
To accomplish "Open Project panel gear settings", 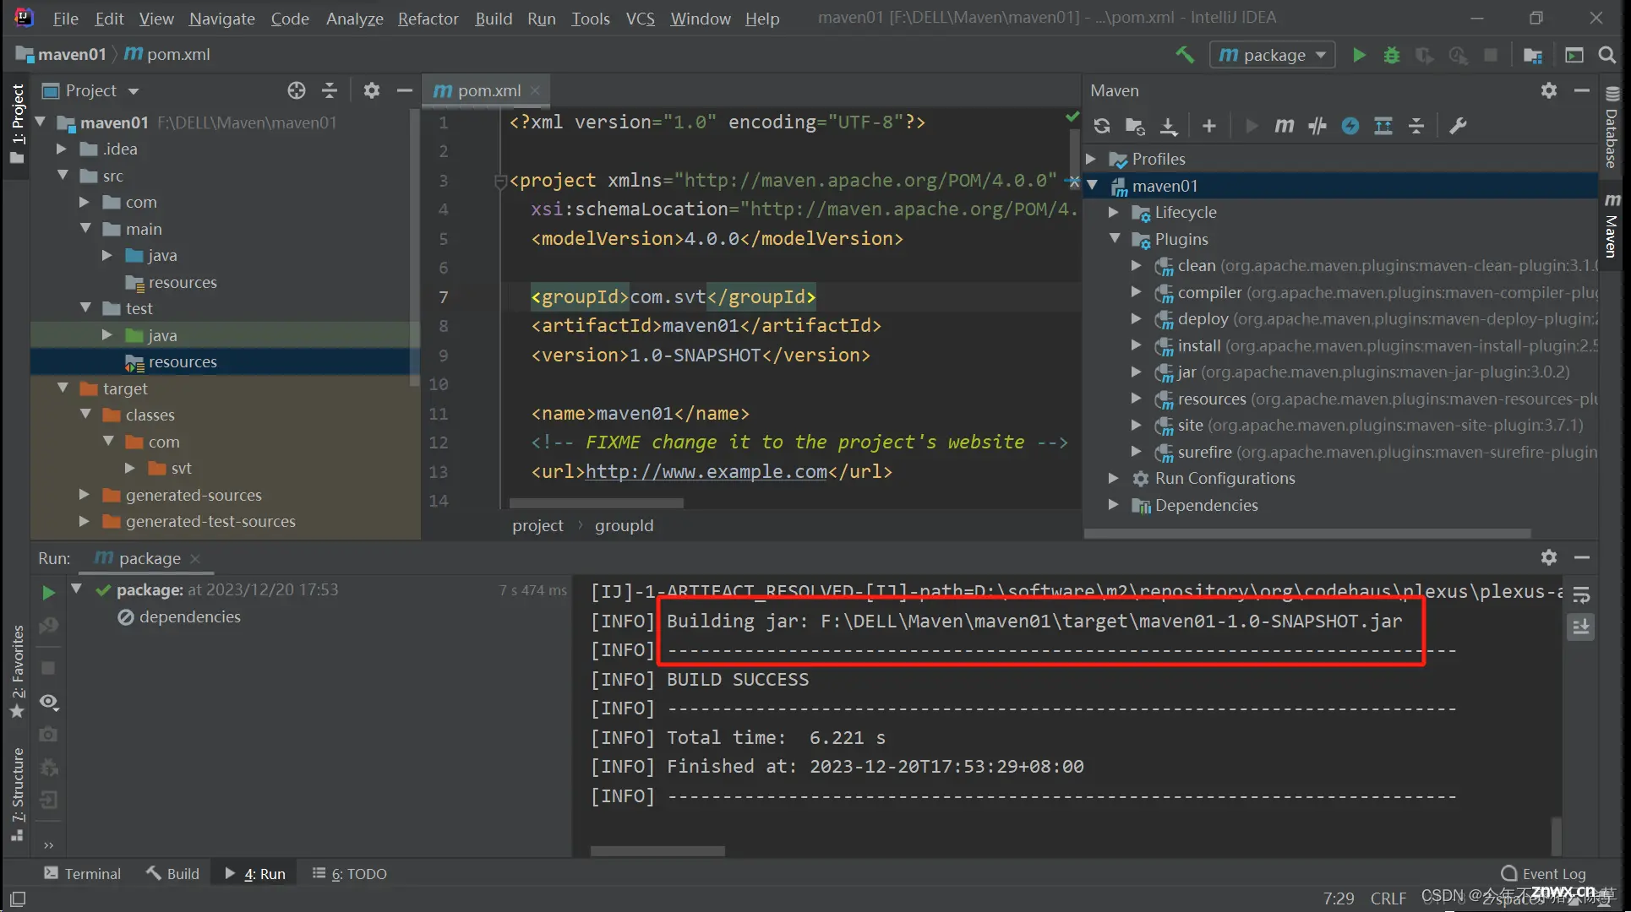I will 372,90.
